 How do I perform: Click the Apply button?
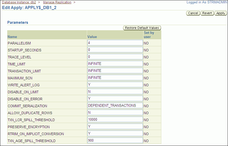coord(221,13)
